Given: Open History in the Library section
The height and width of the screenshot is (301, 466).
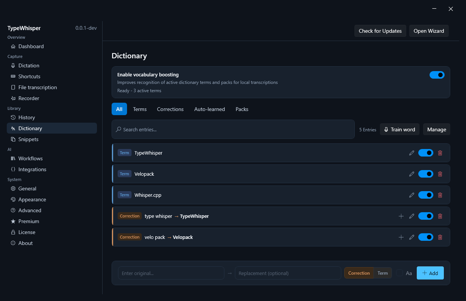Looking at the screenshot, I should pos(52,117).
